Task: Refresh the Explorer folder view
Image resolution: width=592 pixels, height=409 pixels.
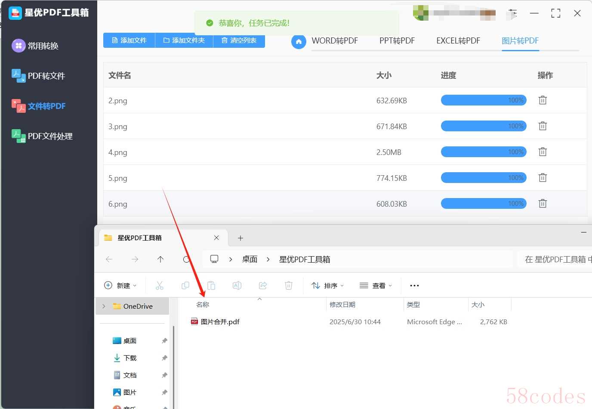Action: (186, 259)
